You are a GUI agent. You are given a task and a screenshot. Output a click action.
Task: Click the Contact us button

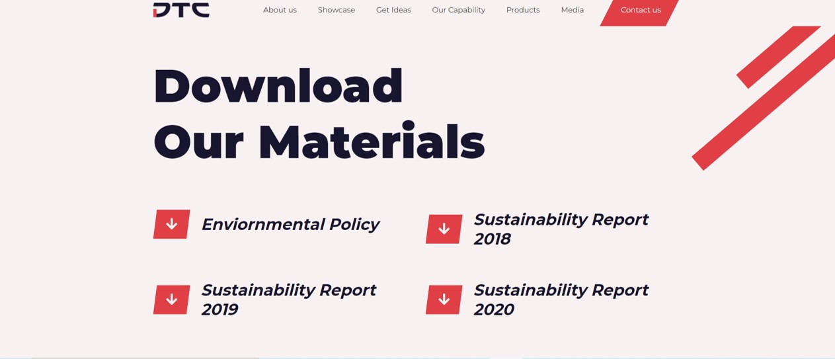tap(640, 11)
